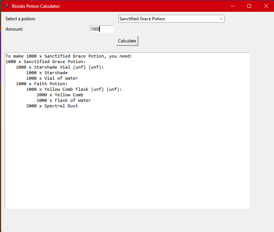Maximize the Bloobs Potion Calculator window
This screenshot has width=274, height=232.
249,6
